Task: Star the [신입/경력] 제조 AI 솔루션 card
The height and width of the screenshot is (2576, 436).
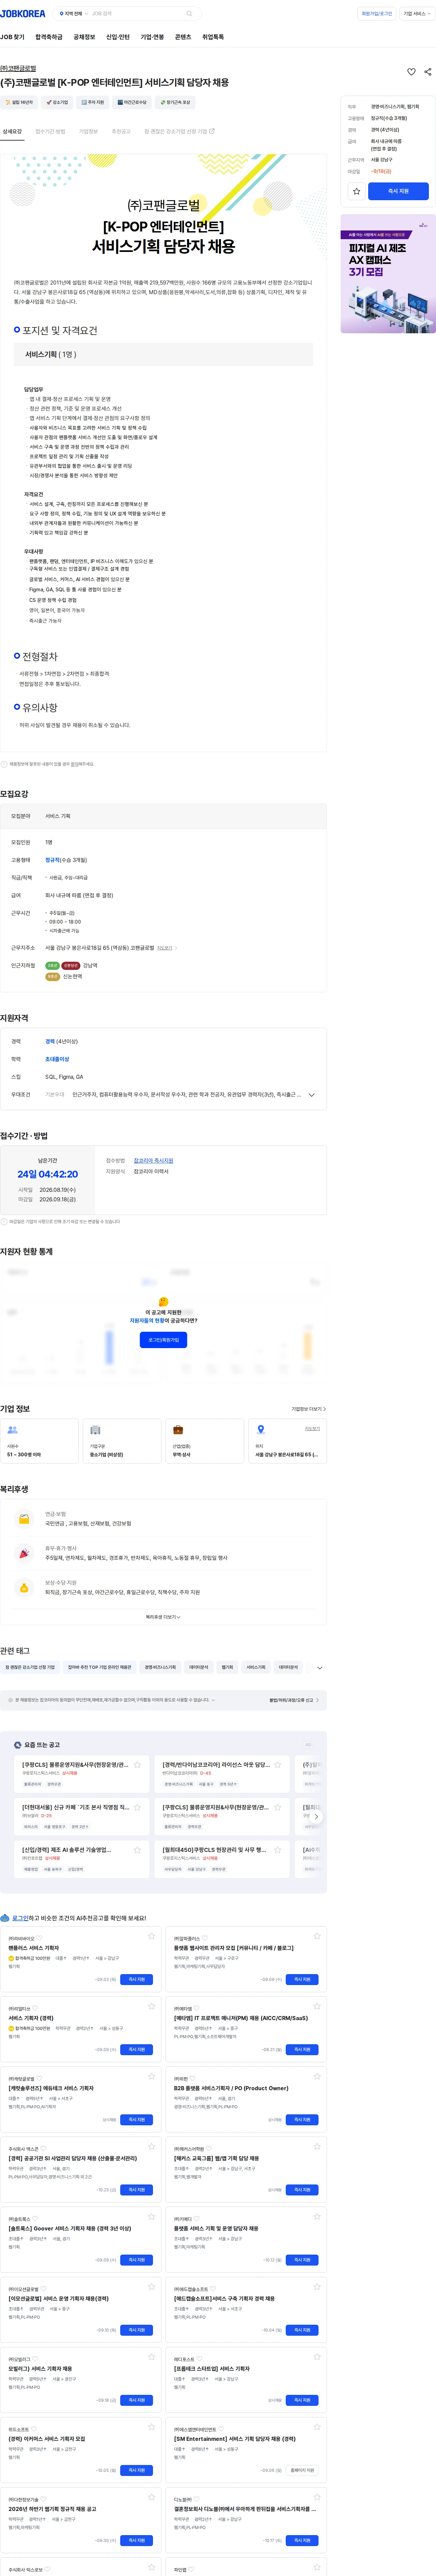Action: [137, 1850]
